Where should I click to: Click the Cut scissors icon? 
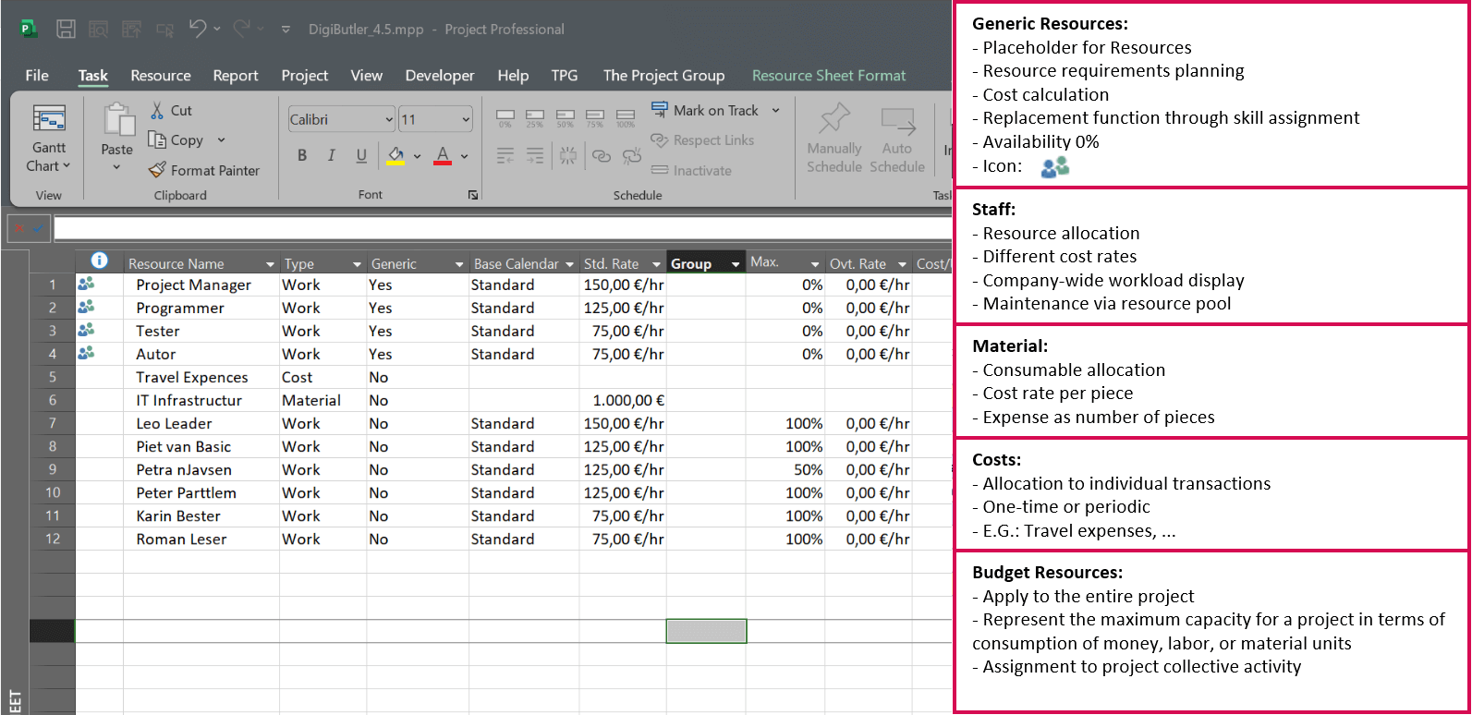pyautogui.click(x=157, y=110)
